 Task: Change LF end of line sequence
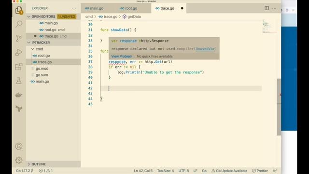195,171
